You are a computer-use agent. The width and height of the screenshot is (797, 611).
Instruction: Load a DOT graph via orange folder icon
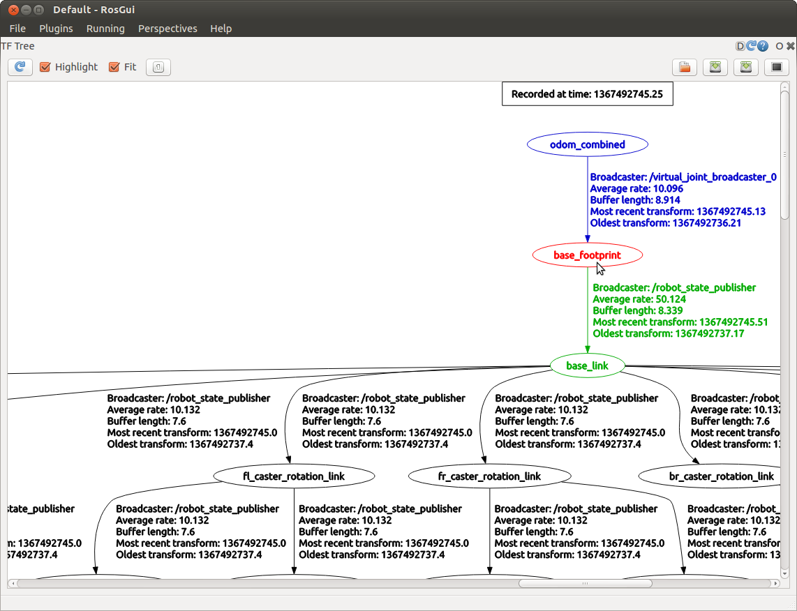(x=685, y=67)
